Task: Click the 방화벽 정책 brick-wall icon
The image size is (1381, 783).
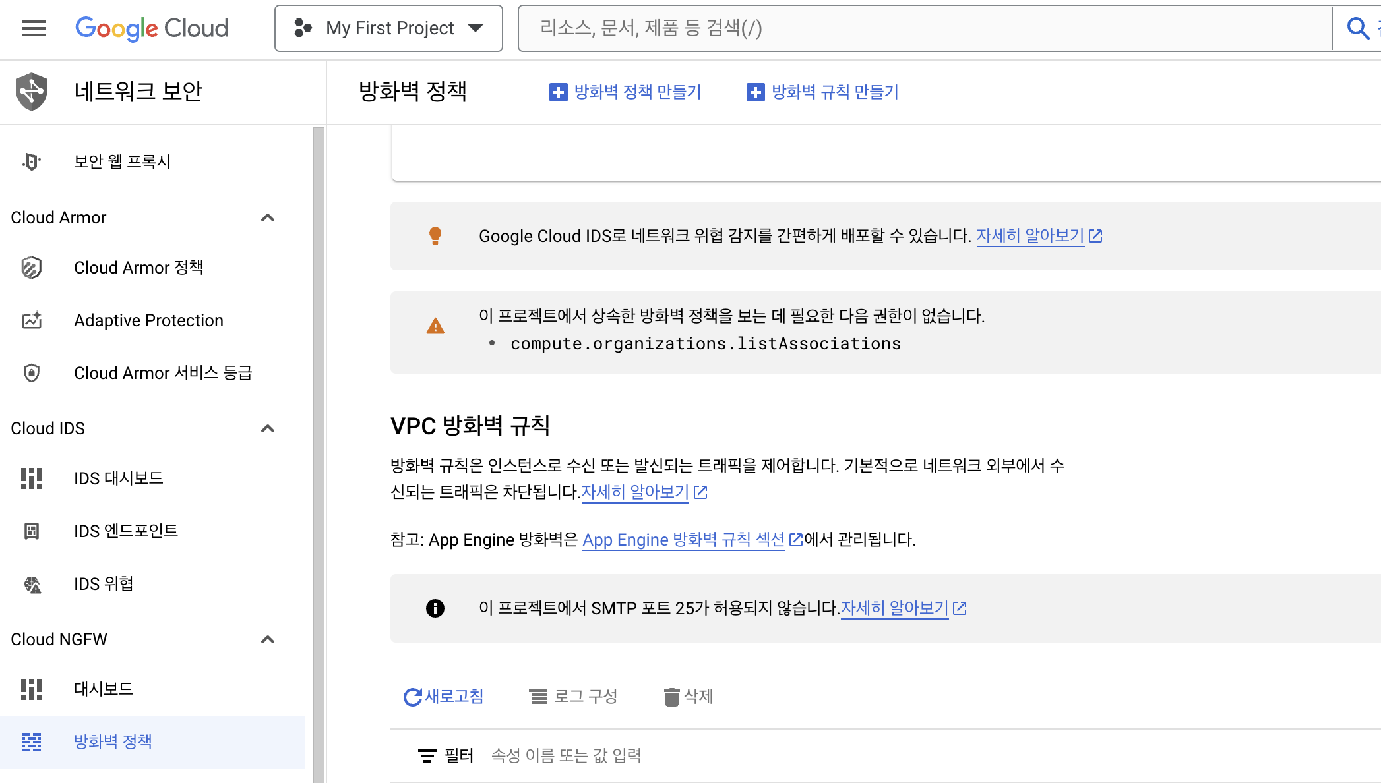Action: click(x=32, y=742)
